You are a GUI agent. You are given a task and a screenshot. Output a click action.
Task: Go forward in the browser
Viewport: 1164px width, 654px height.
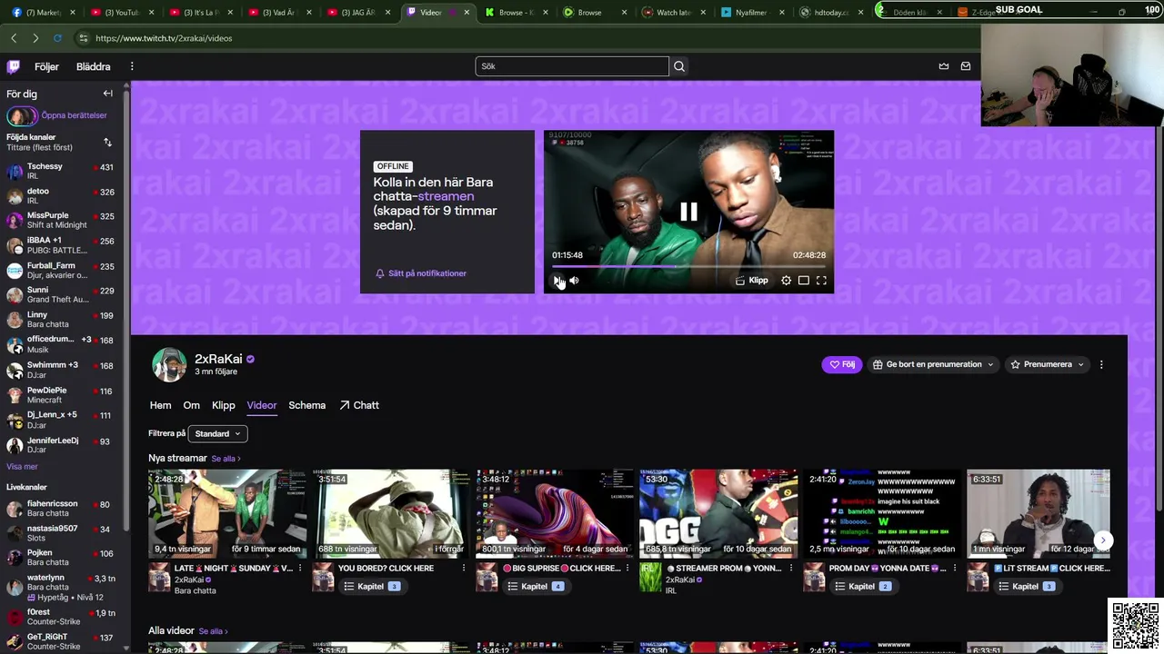coord(35,38)
